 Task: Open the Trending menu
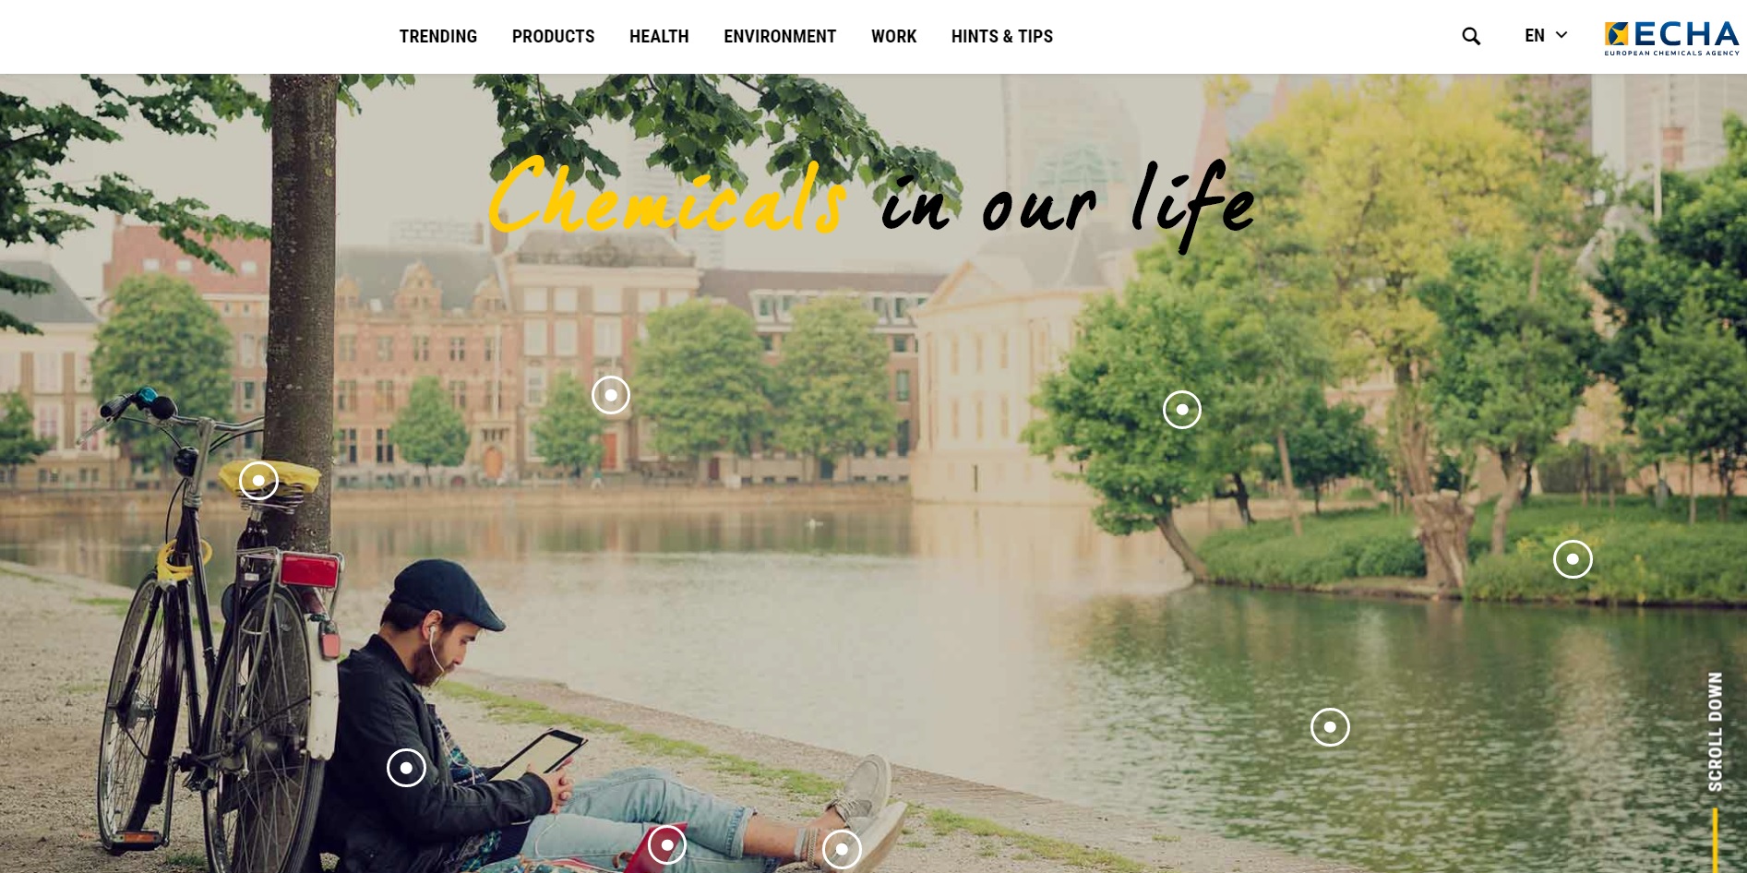tap(438, 37)
